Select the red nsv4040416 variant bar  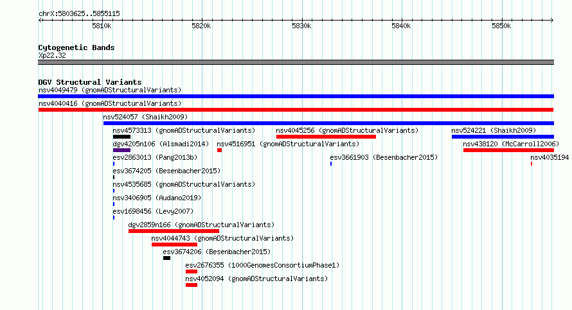(x=296, y=110)
